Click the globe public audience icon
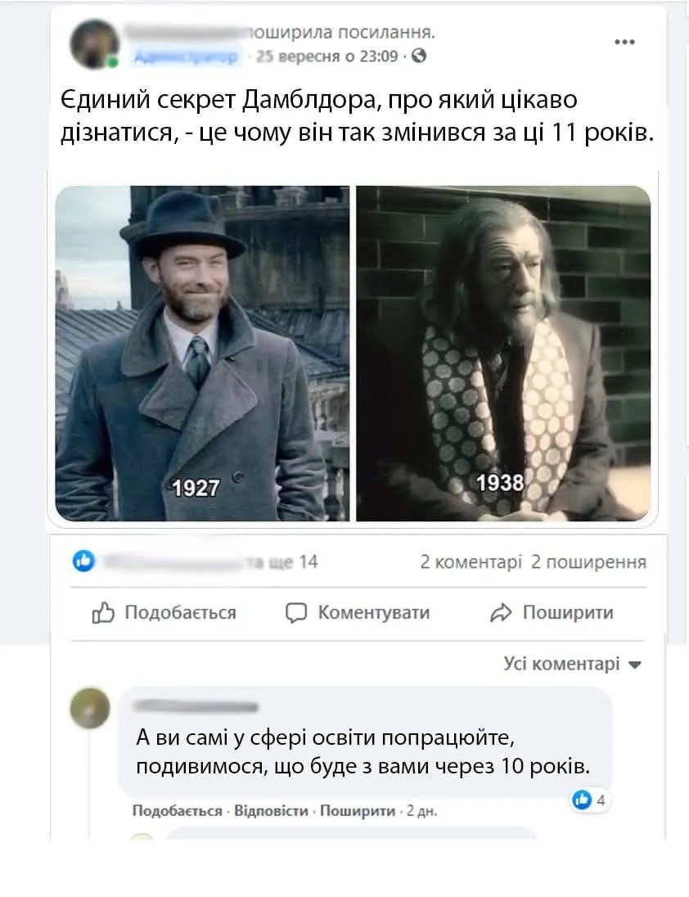689x897 pixels. 419,56
